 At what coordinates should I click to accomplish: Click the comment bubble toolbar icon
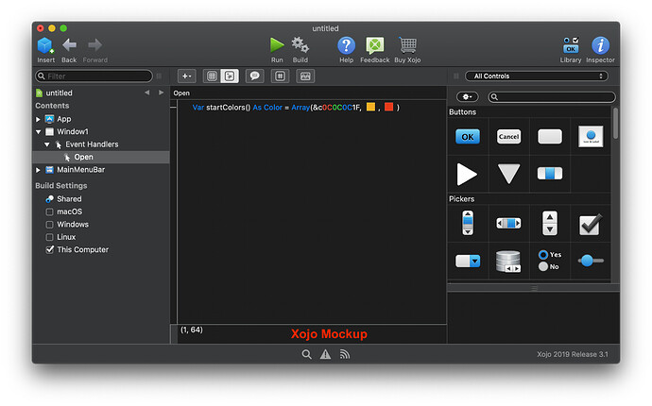254,76
